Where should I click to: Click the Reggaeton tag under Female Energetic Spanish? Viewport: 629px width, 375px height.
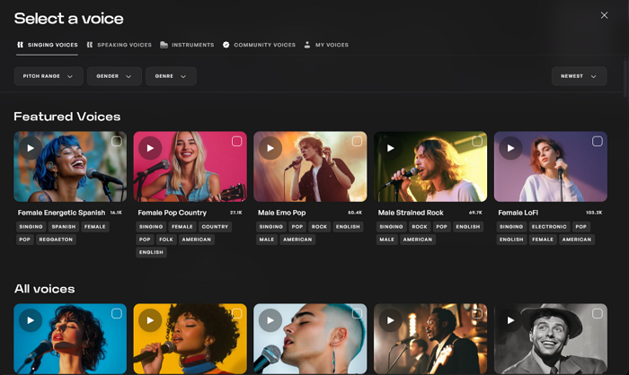pos(57,240)
